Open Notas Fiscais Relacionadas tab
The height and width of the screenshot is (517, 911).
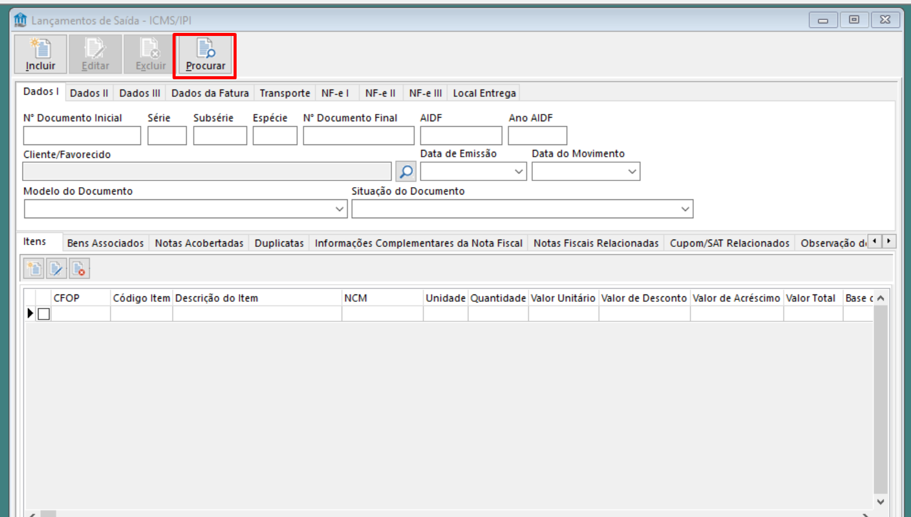(596, 243)
